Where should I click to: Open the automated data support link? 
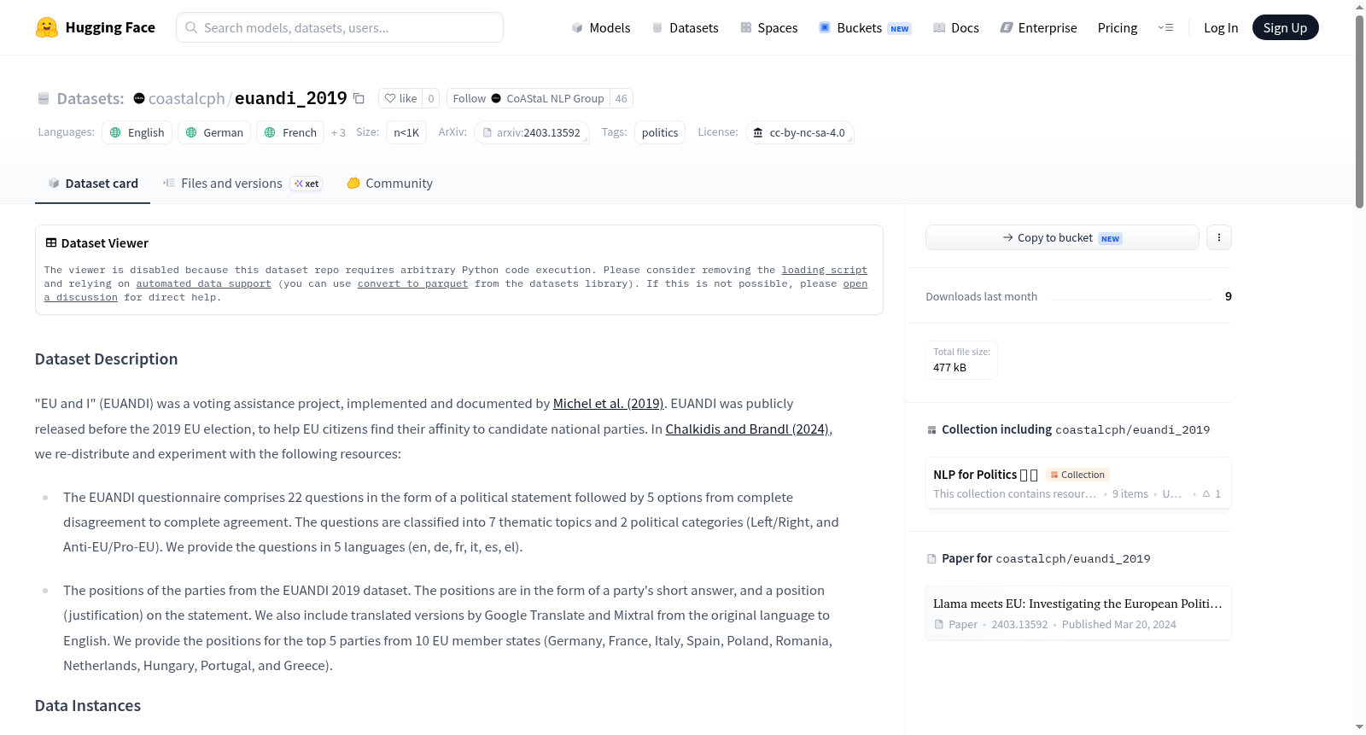click(x=203, y=283)
